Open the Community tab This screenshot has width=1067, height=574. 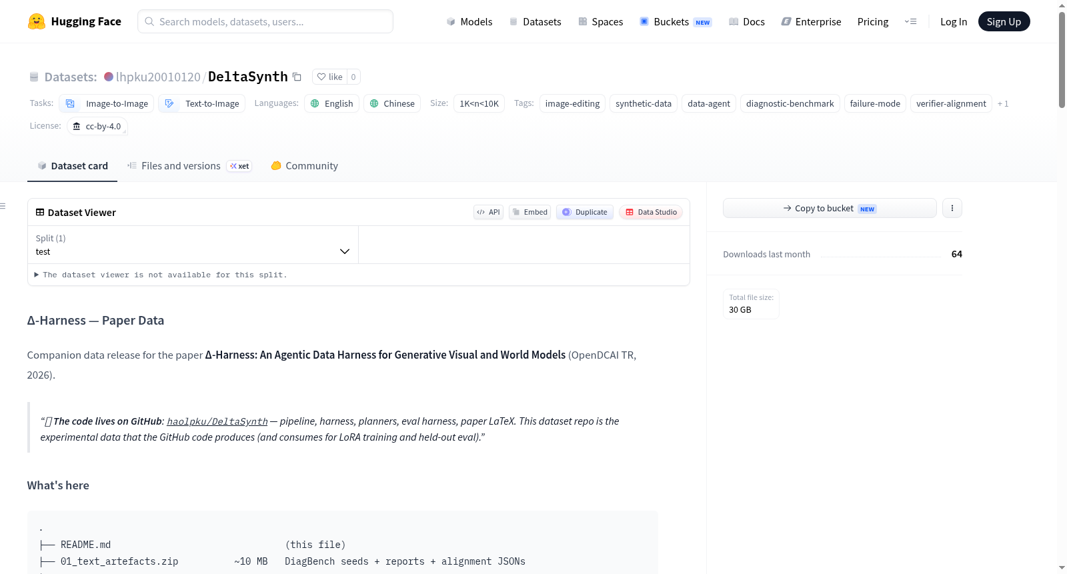304,166
